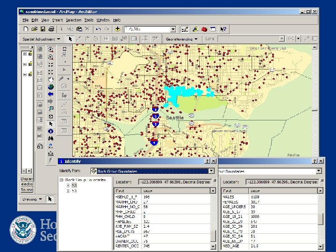Expand the first layer in table of contents
336x252 pixels.
tap(24, 54)
